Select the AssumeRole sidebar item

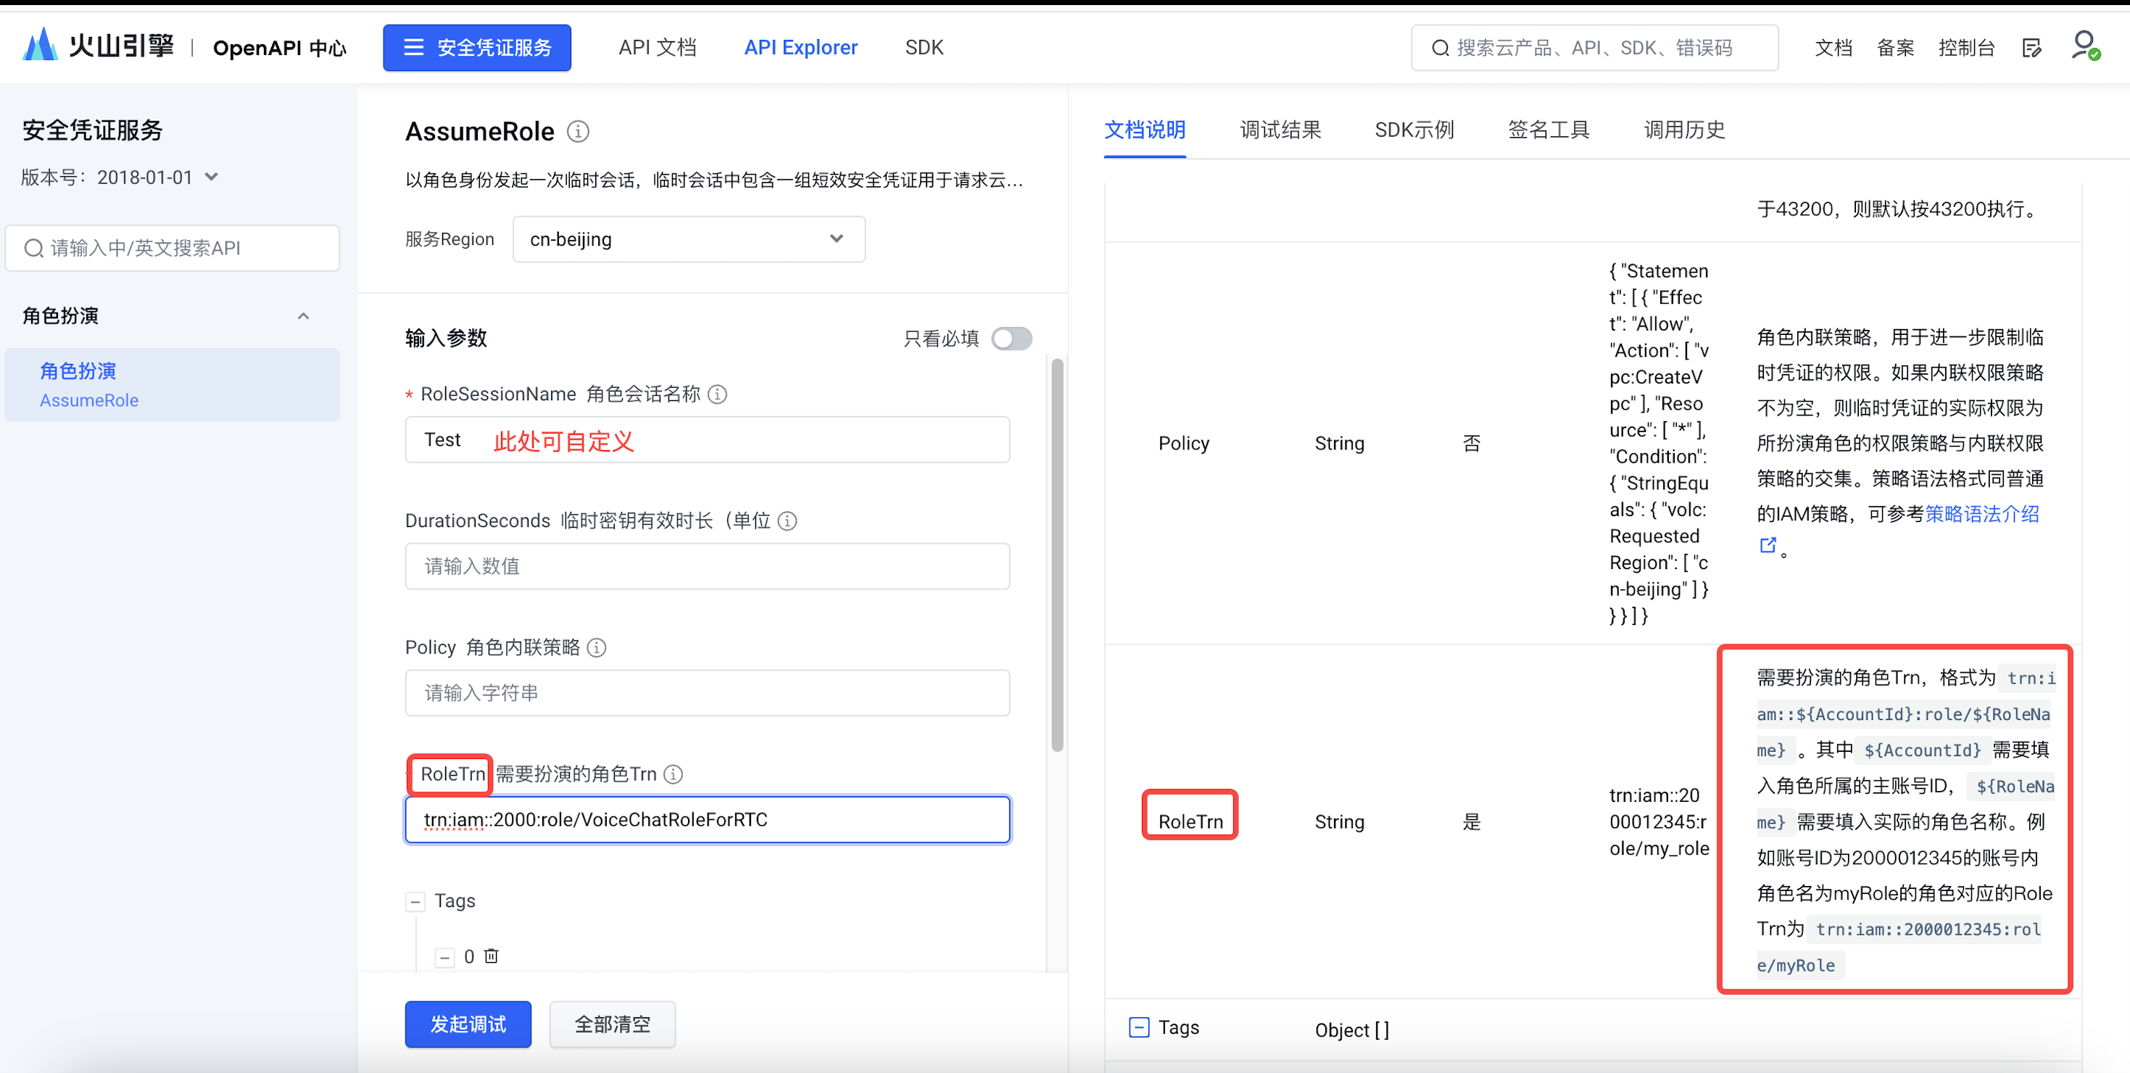click(172, 384)
